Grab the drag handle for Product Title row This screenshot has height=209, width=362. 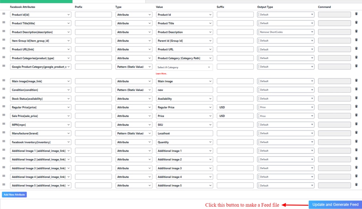4,22
